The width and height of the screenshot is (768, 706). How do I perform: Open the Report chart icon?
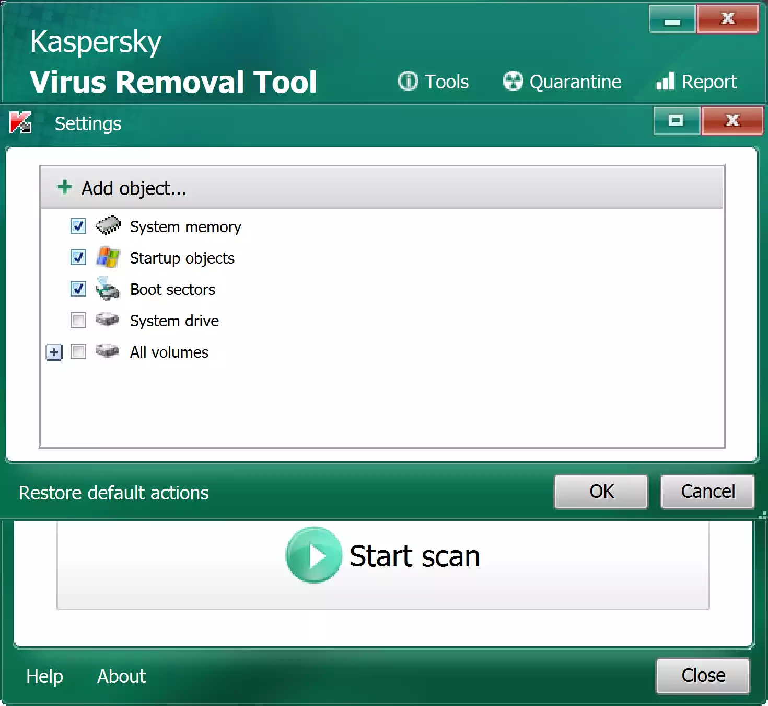665,82
